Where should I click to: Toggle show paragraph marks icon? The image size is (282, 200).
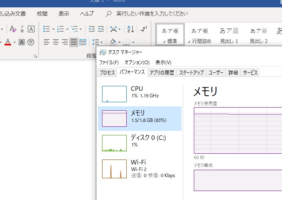point(143,29)
